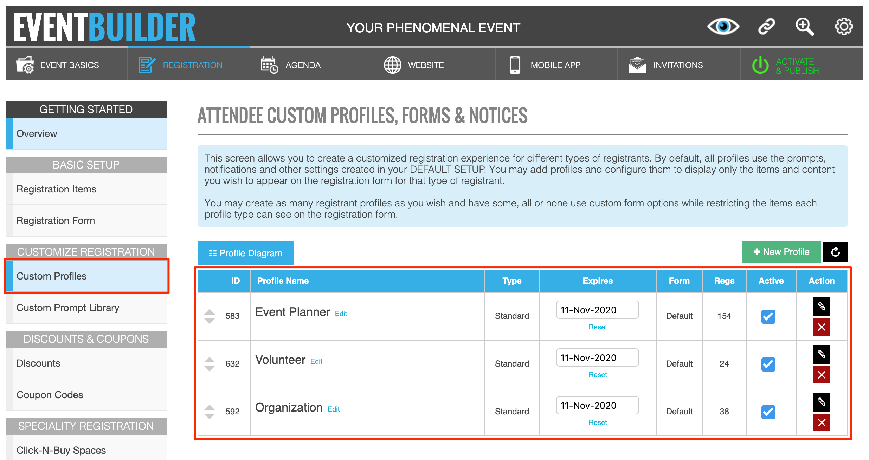
Task: Switch to the Registration tab
Action: pyautogui.click(x=189, y=65)
